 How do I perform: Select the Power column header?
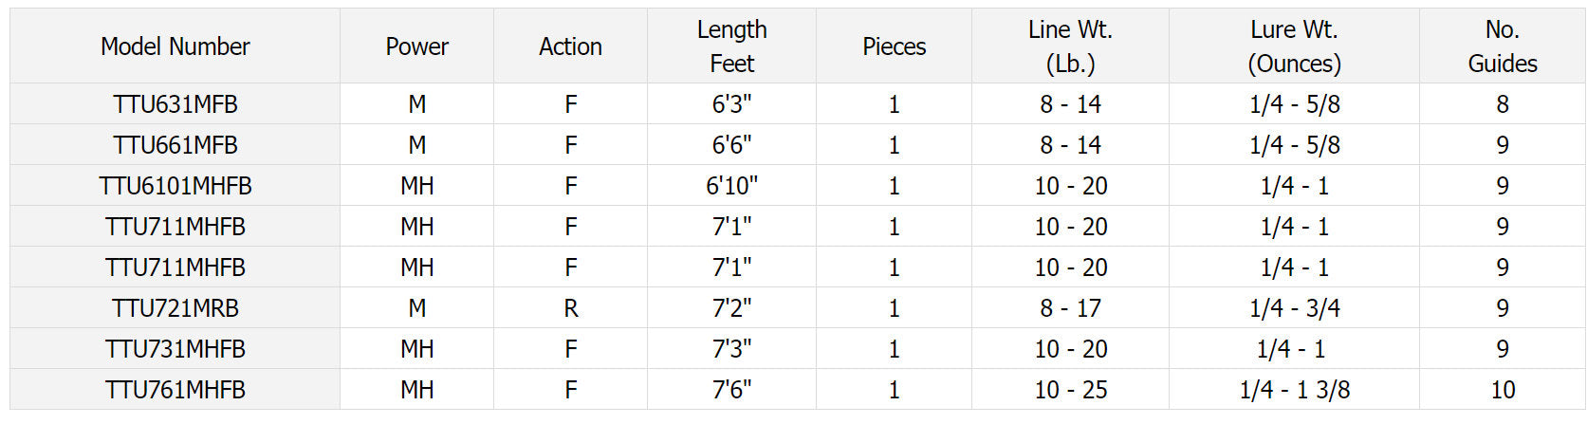[x=416, y=46]
